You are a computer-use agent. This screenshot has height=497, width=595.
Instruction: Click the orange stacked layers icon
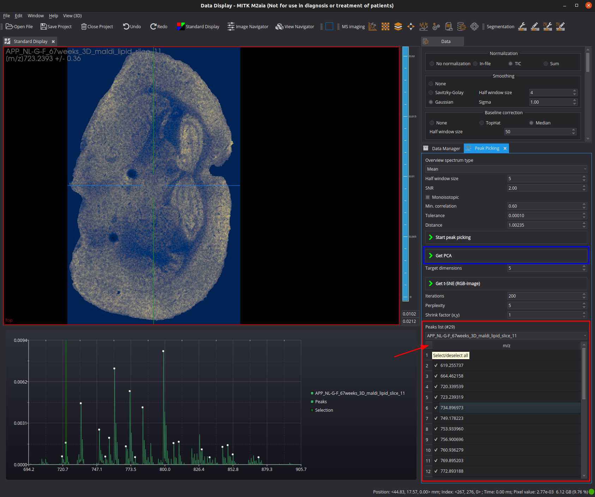(x=398, y=26)
